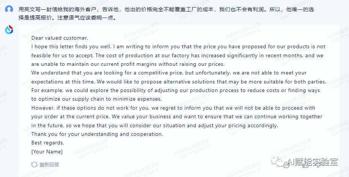This screenshot has width=349, height=177.
Task: Click "Thank you for your understanding" line
Action: point(102,134)
